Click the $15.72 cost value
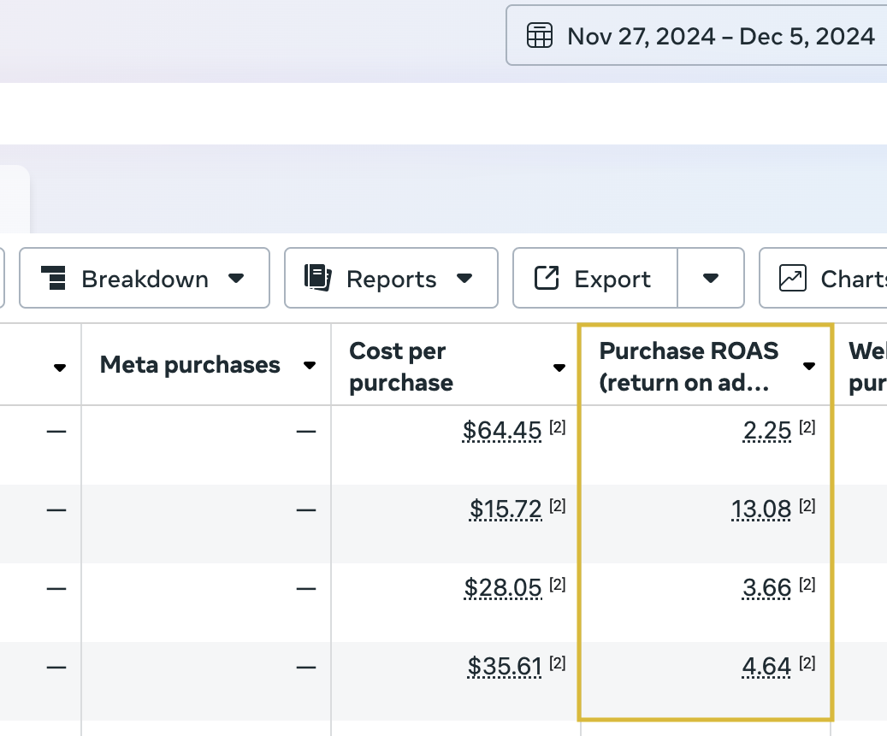The width and height of the screenshot is (887, 736). tap(506, 509)
